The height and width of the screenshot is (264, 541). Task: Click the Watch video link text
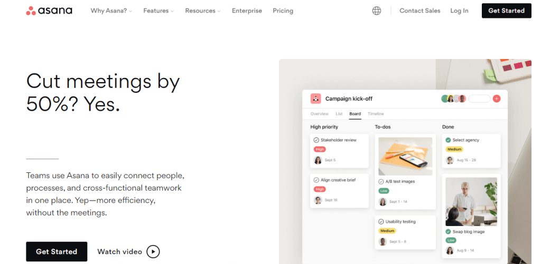tap(120, 251)
